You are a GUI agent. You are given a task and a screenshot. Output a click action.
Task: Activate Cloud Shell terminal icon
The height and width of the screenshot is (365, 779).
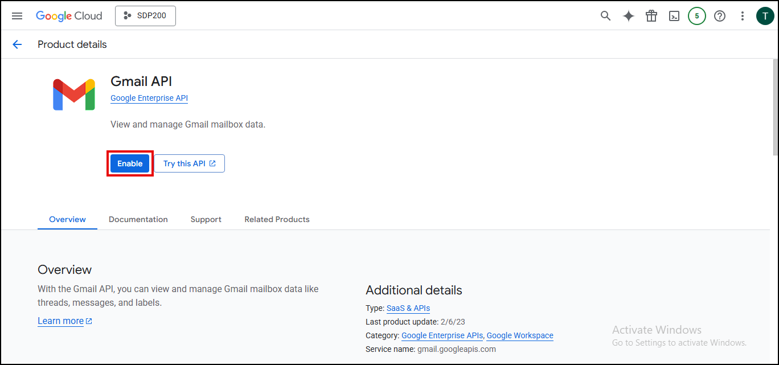[x=674, y=16]
